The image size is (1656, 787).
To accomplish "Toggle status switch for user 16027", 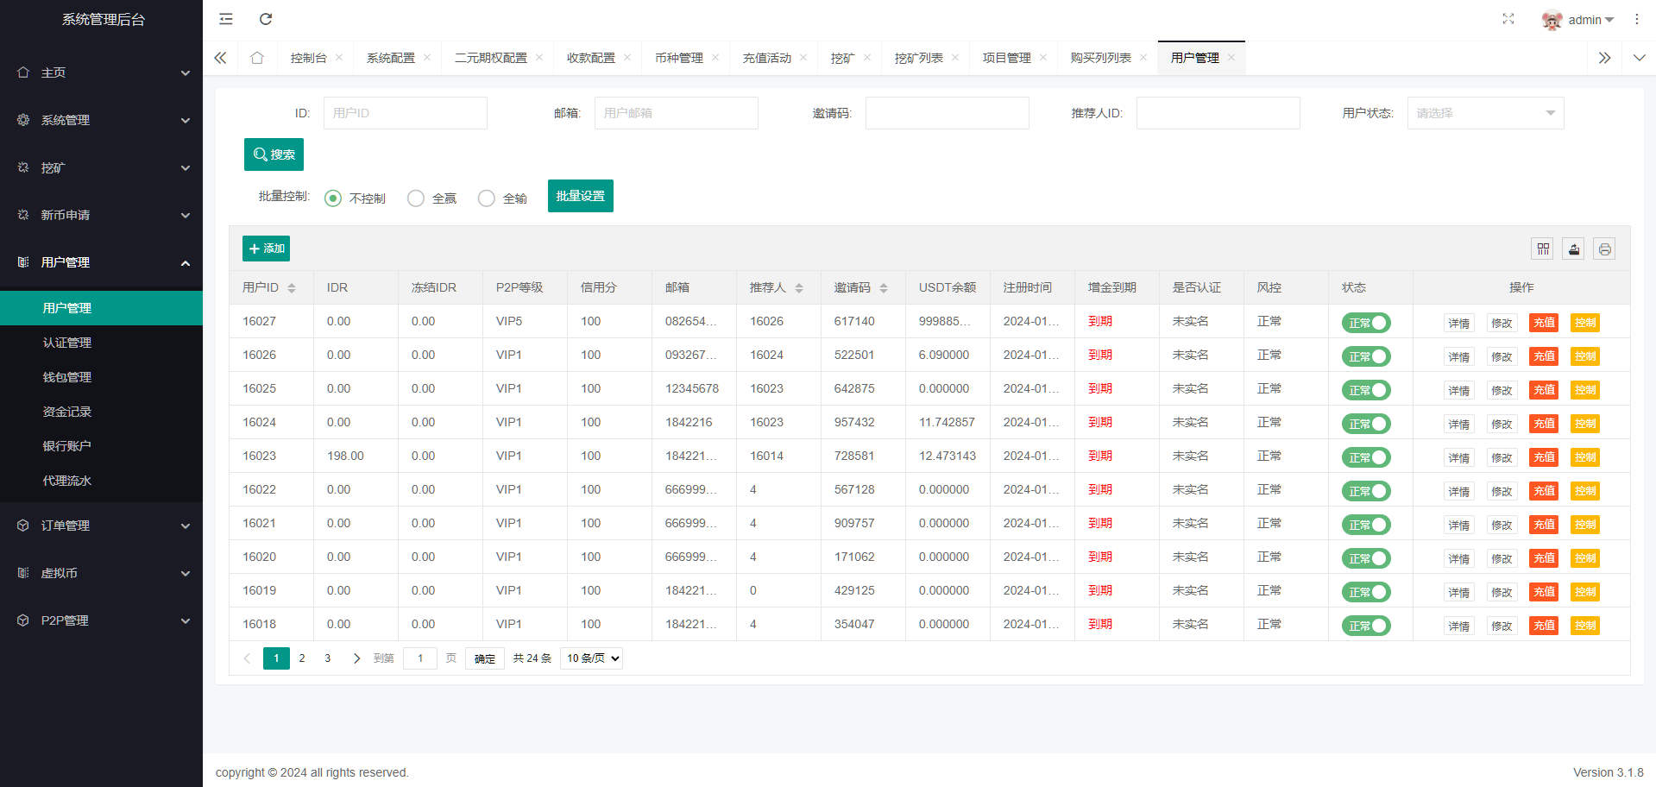I will [1366, 323].
